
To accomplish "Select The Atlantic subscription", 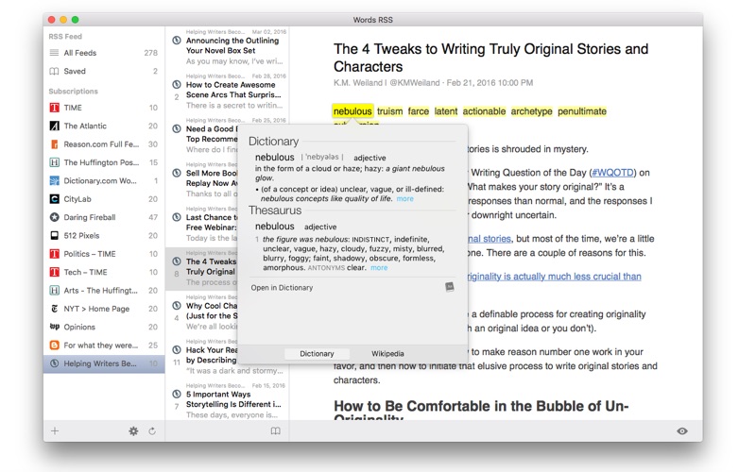I will (x=104, y=126).
